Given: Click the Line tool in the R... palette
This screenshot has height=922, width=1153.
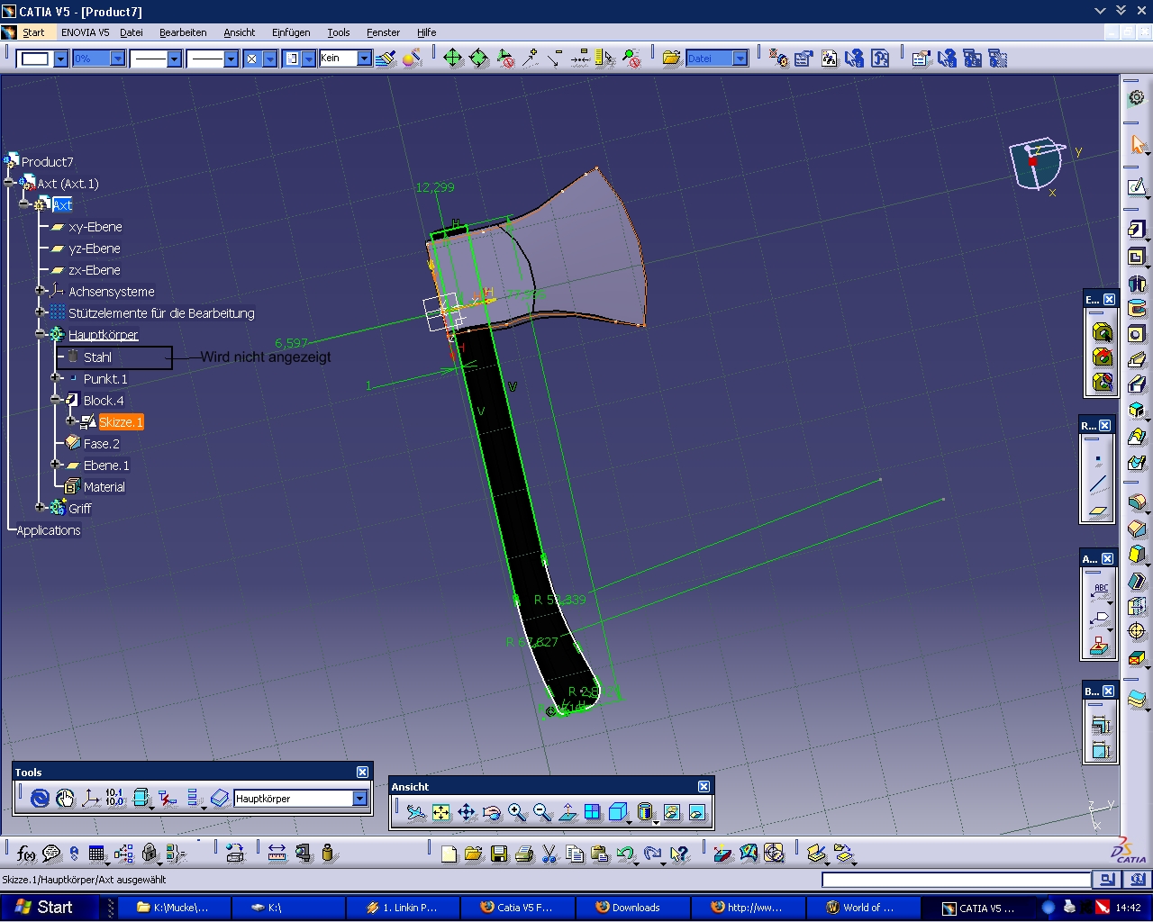Looking at the screenshot, I should click(x=1097, y=484).
